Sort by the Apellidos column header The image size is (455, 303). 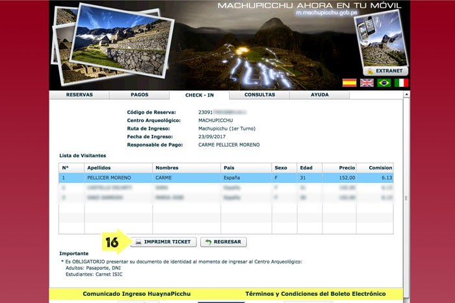coord(118,168)
